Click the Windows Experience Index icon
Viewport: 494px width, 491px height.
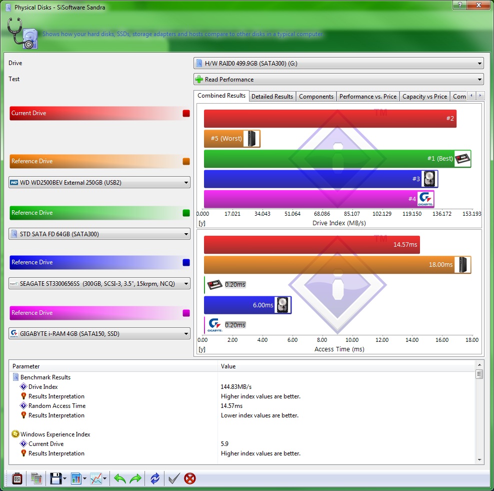15,434
